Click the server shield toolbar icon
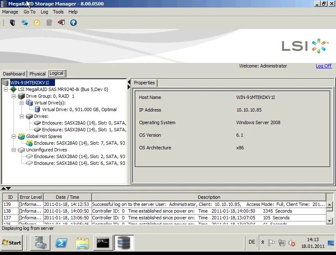336x255 pixels. [x=13, y=23]
